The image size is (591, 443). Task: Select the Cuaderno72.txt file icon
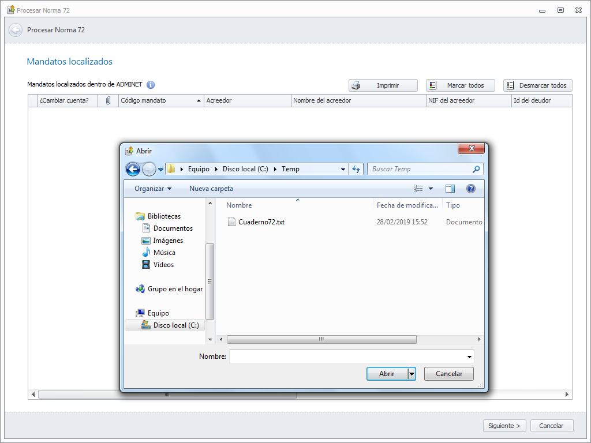coord(231,222)
